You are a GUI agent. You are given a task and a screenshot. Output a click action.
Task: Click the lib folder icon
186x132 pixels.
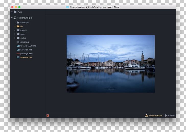pos(18,26)
